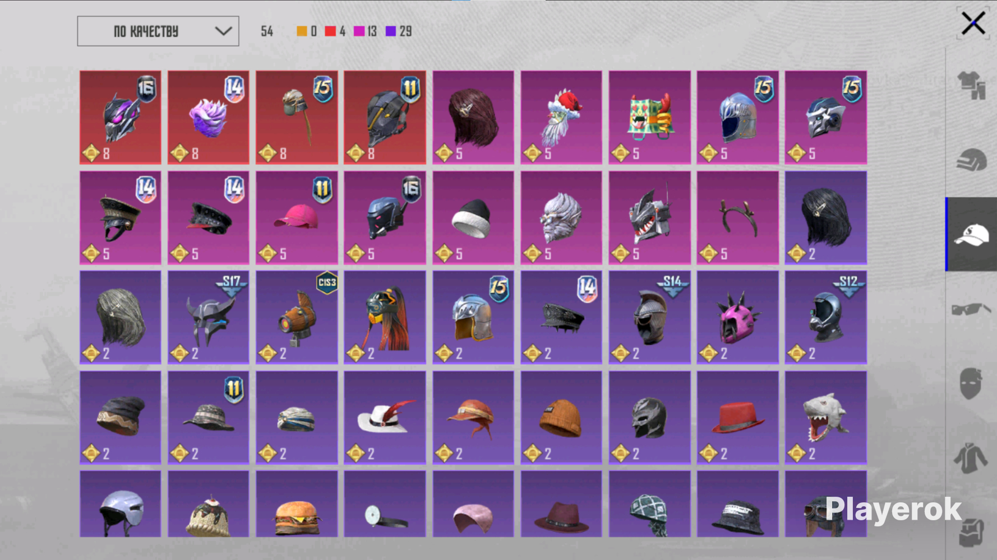Open the helmet category in sidebar

click(972, 160)
